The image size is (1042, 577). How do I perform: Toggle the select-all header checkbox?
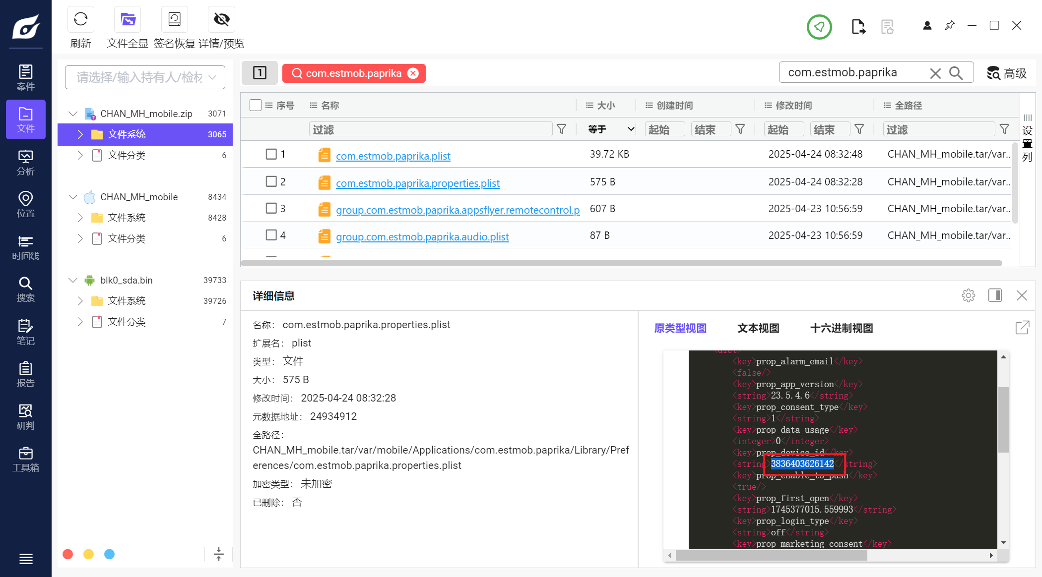pyautogui.click(x=256, y=105)
